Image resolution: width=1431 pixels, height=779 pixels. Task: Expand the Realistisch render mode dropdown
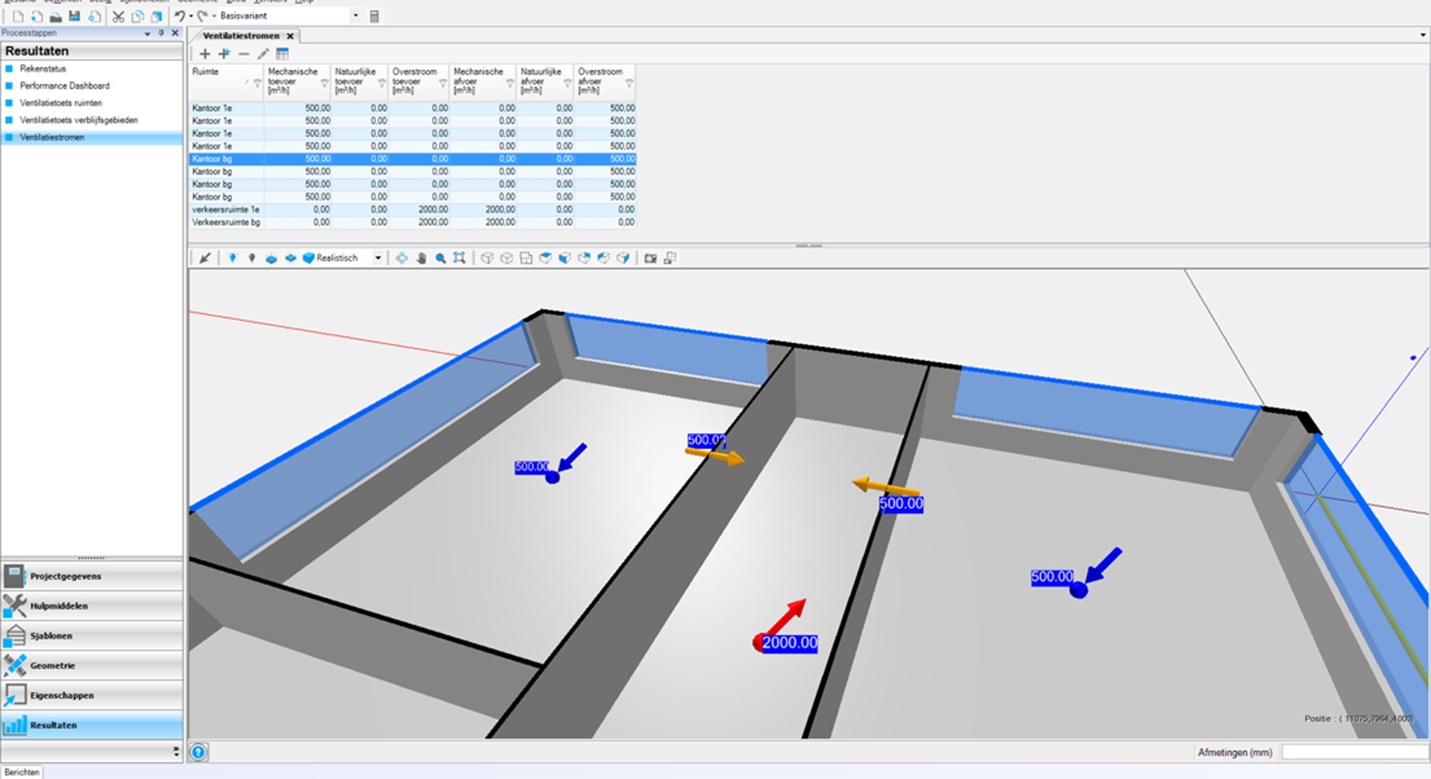378,258
